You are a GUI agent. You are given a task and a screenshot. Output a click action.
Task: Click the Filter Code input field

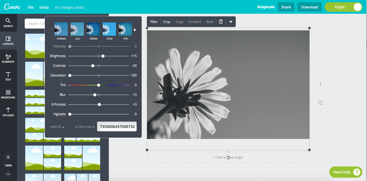pyautogui.click(x=116, y=126)
